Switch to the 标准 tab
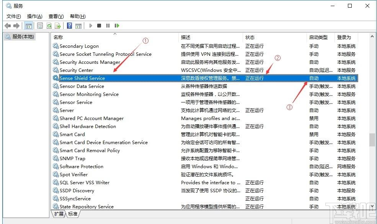This screenshot has height=224, width=377. coord(73,214)
